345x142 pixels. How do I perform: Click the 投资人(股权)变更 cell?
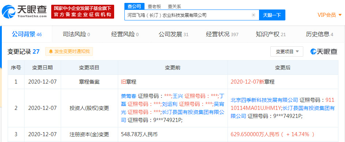[89, 108]
